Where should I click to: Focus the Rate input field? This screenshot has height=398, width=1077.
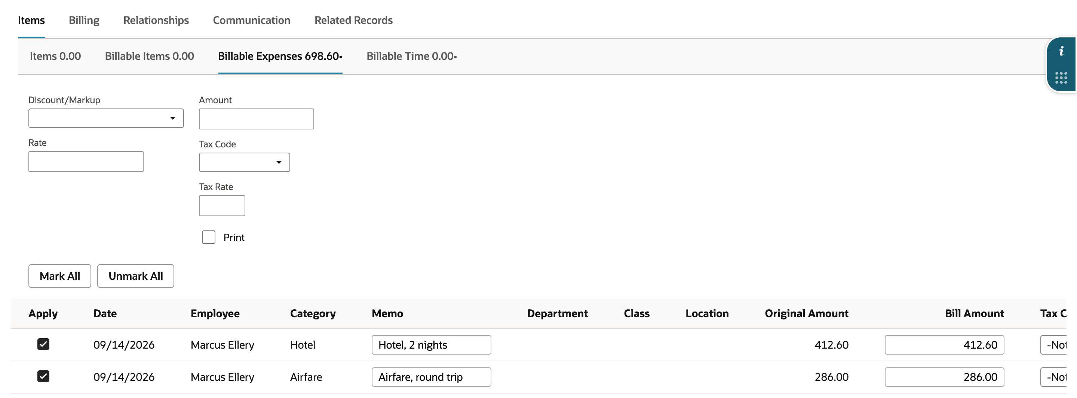tap(86, 162)
